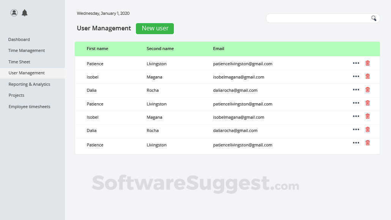Show options menu for first Isobel Magana
Image resolution: width=391 pixels, height=220 pixels.
click(356, 76)
